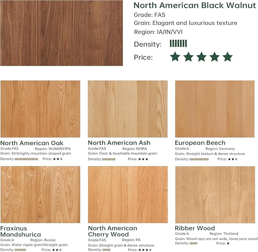Click the Black Walnut density bar indicator
The image size is (258, 252).
pos(178,43)
